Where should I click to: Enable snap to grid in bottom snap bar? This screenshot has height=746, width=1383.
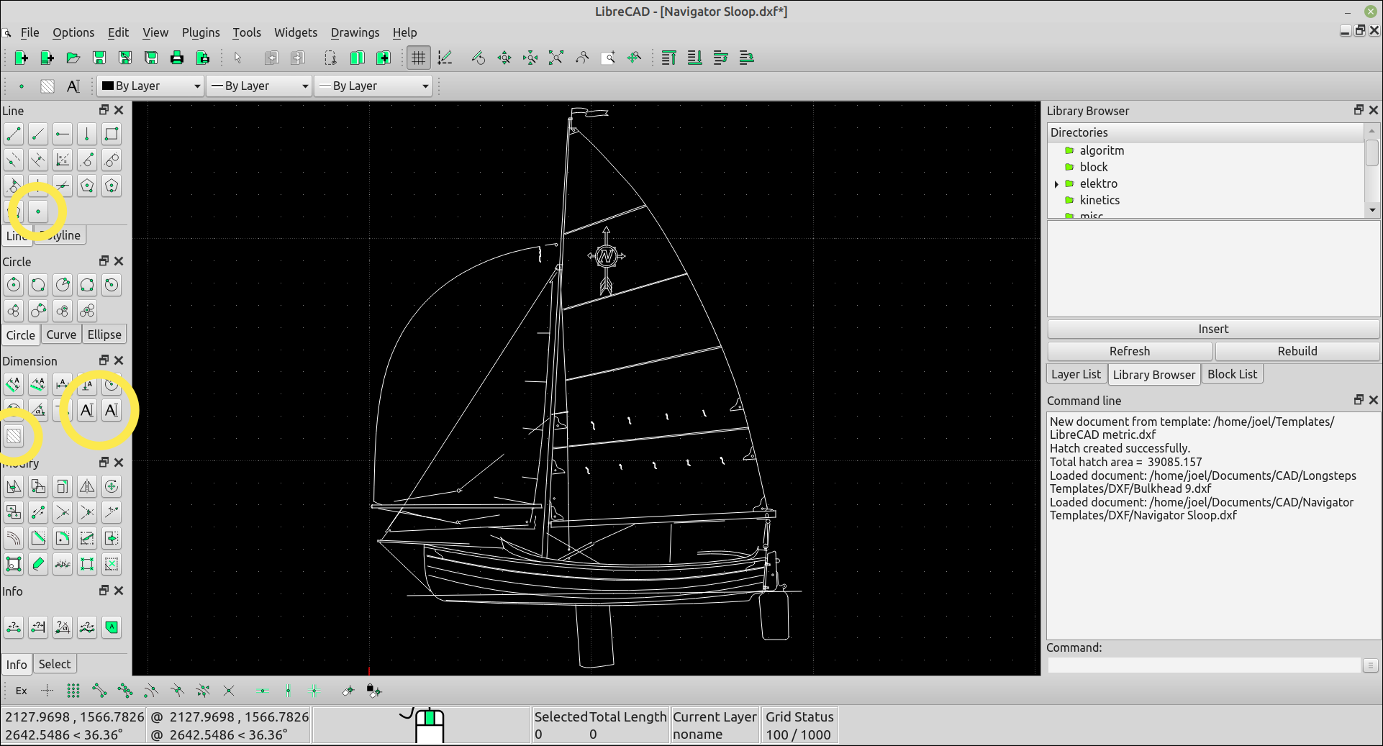pyautogui.click(x=73, y=691)
